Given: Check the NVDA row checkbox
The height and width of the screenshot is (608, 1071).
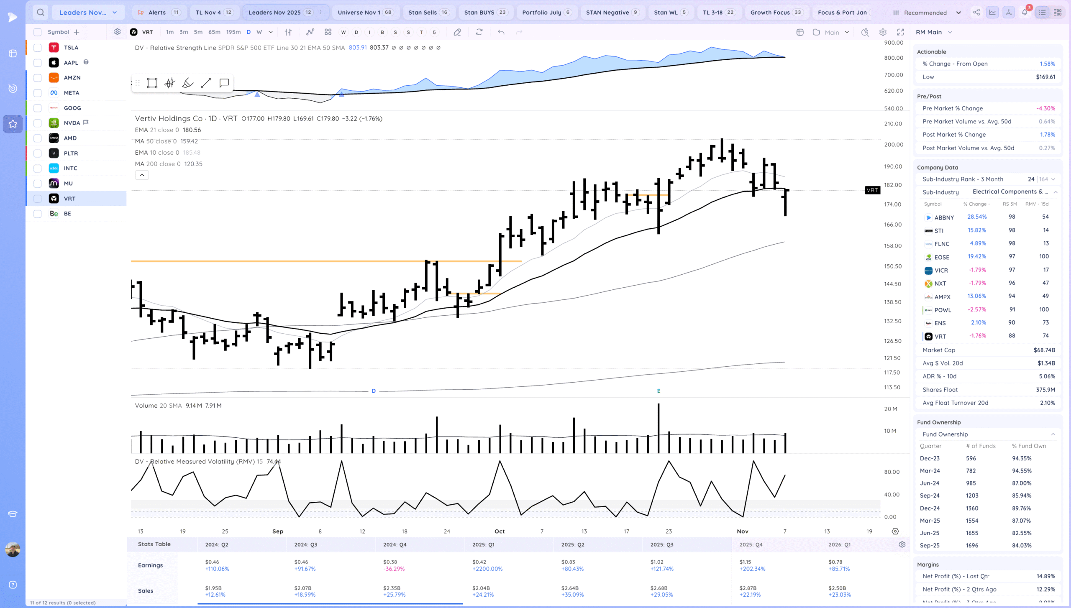Looking at the screenshot, I should [38, 123].
